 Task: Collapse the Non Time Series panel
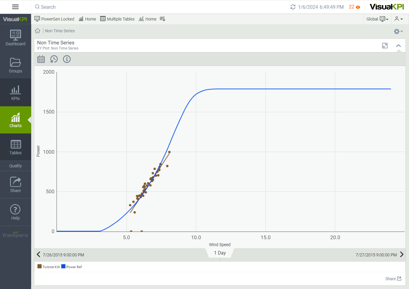pyautogui.click(x=398, y=46)
